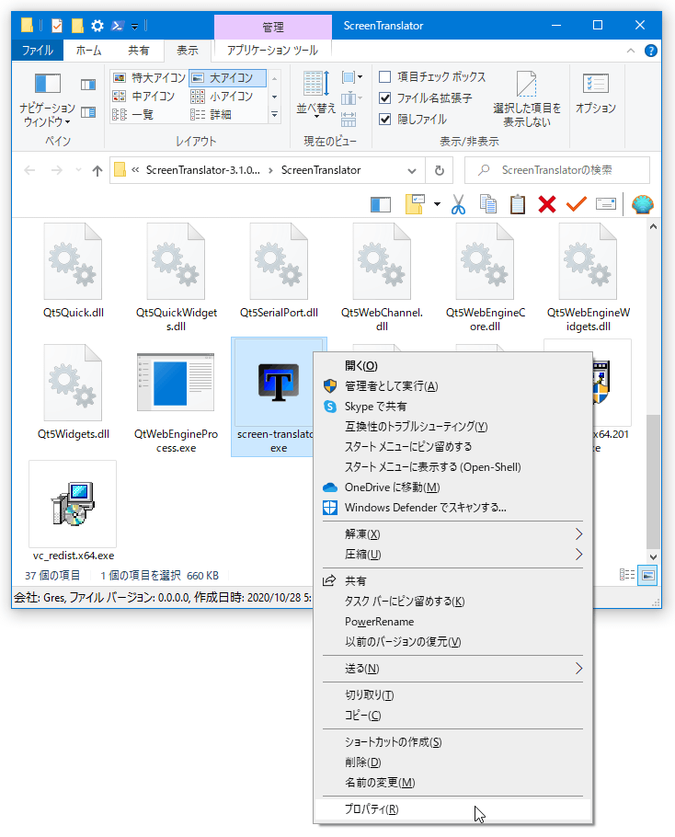Switch to large icons view in the status bar
Image resolution: width=675 pixels, height=837 pixels.
point(647,575)
